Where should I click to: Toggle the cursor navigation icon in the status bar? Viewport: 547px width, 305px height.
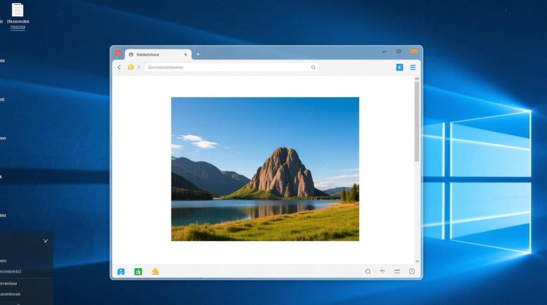(382, 271)
